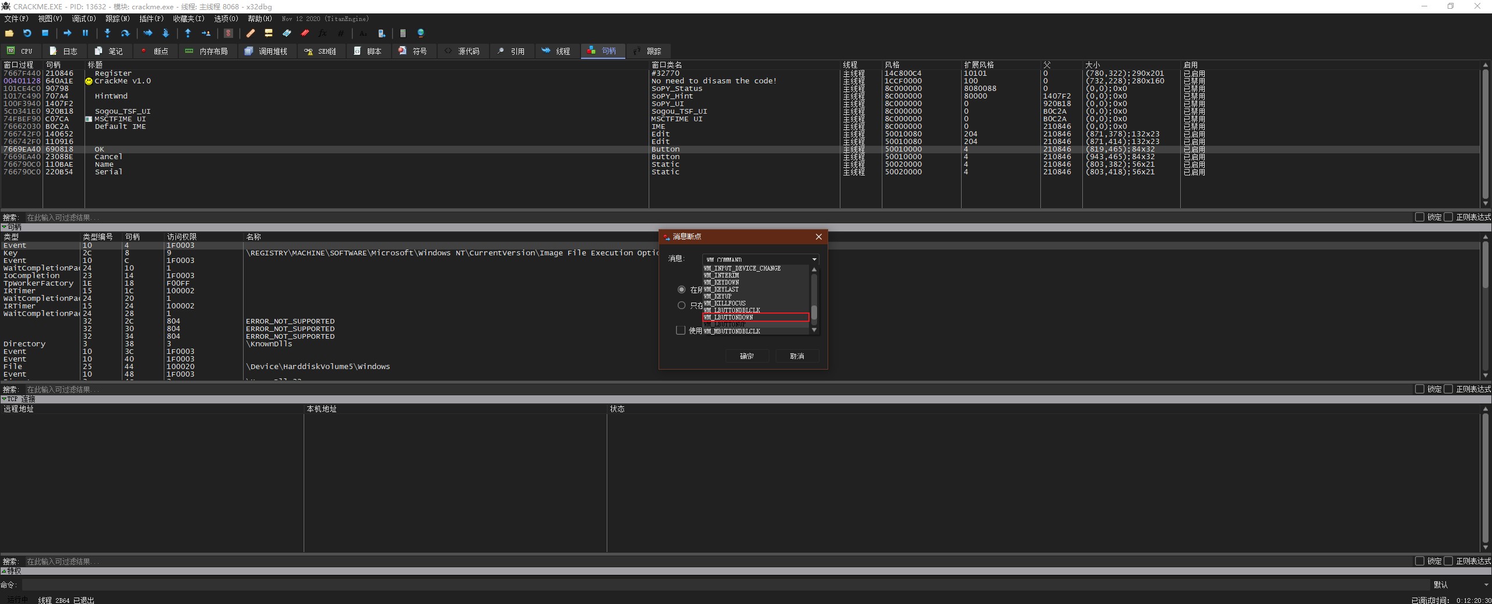Select the second radio button in 消息断点 dialog
Viewport: 1492px width, 604px height.
pyautogui.click(x=681, y=305)
